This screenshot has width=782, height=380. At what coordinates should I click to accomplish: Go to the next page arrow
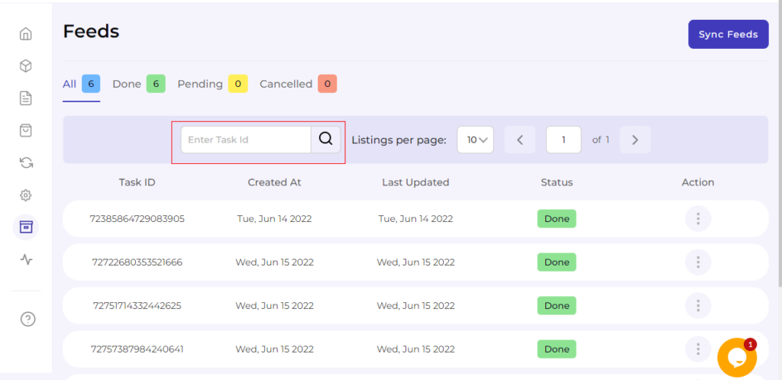tap(635, 140)
